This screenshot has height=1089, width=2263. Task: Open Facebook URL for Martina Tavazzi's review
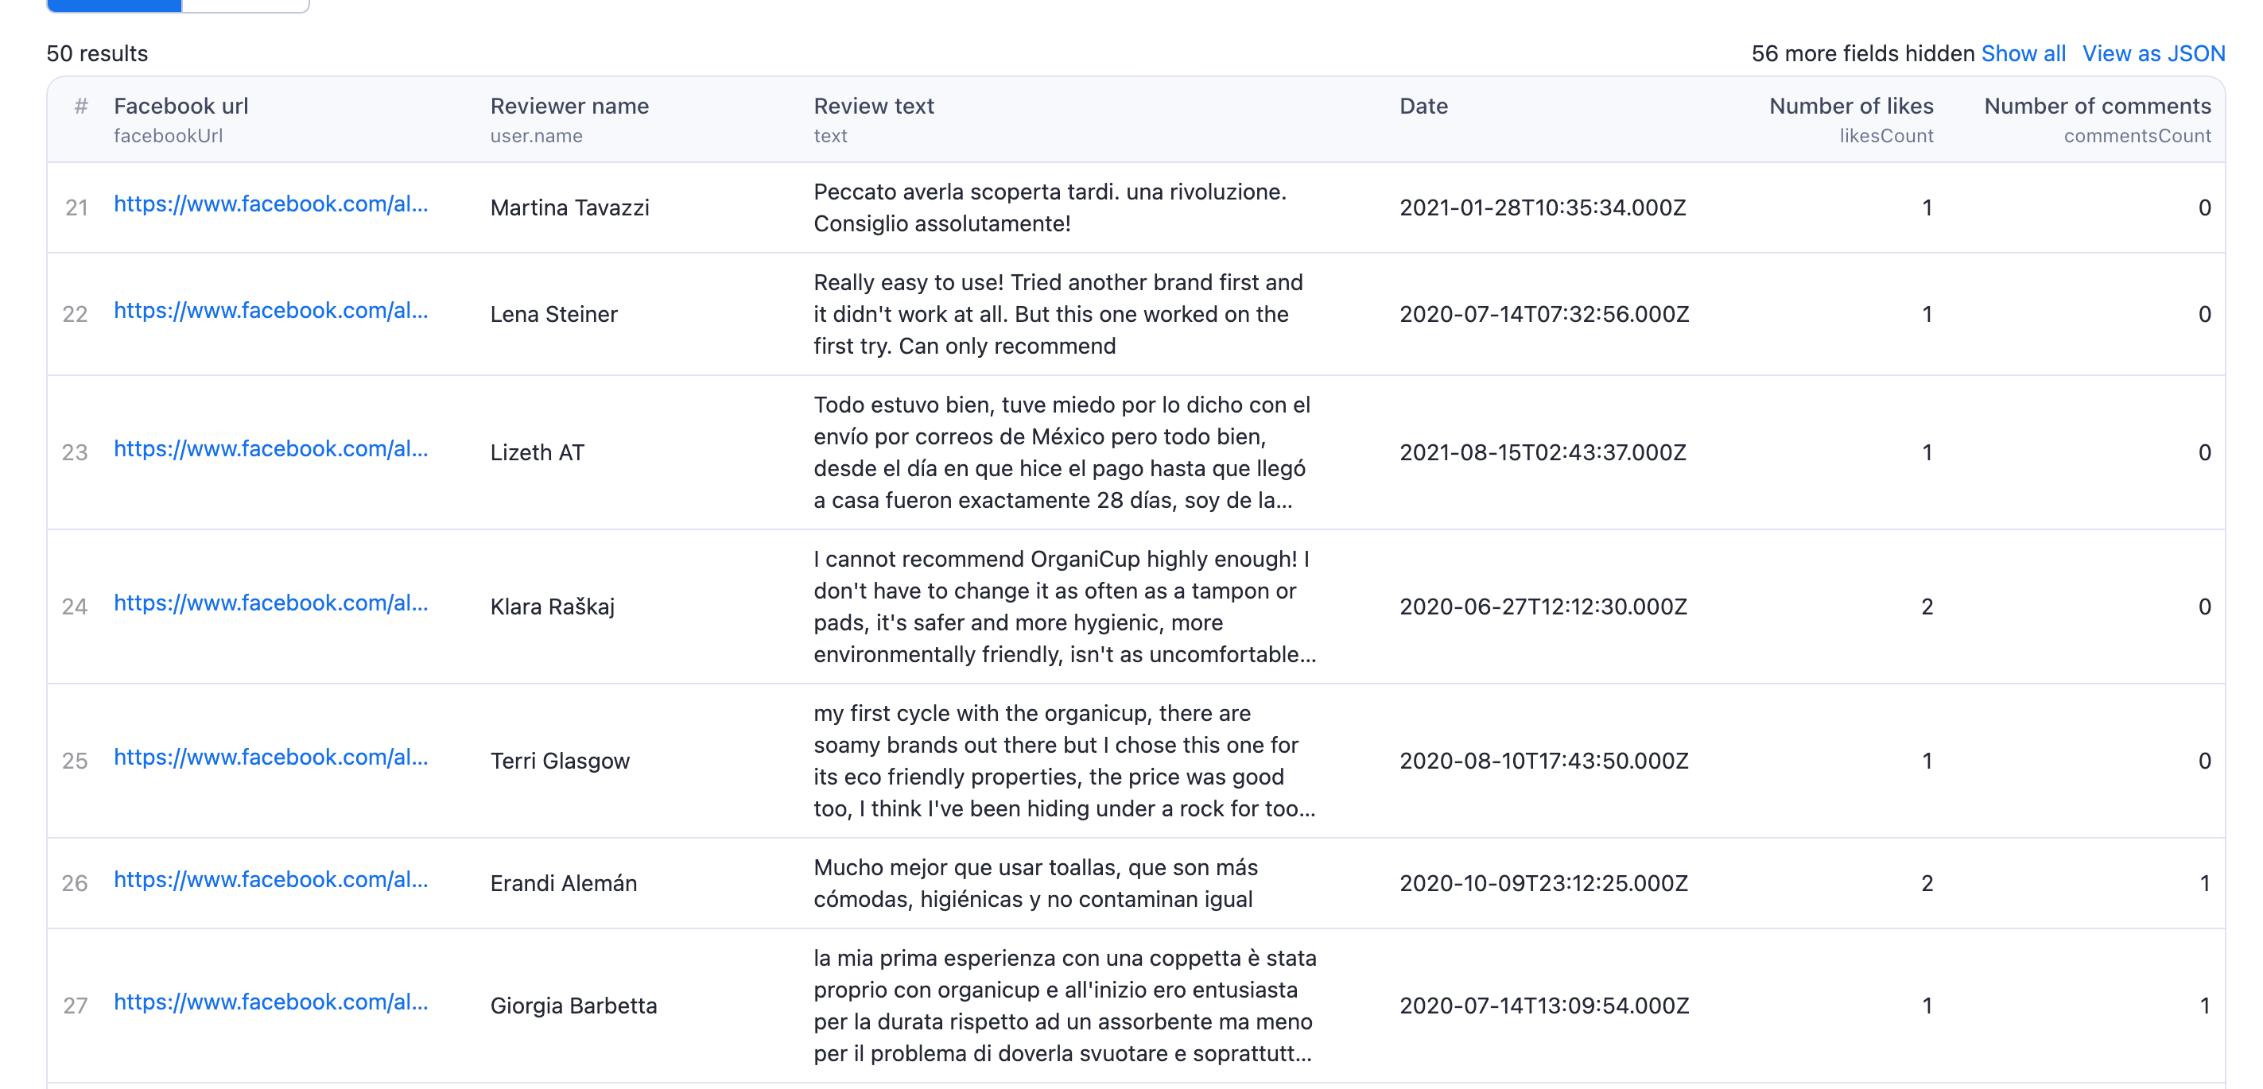coord(270,203)
